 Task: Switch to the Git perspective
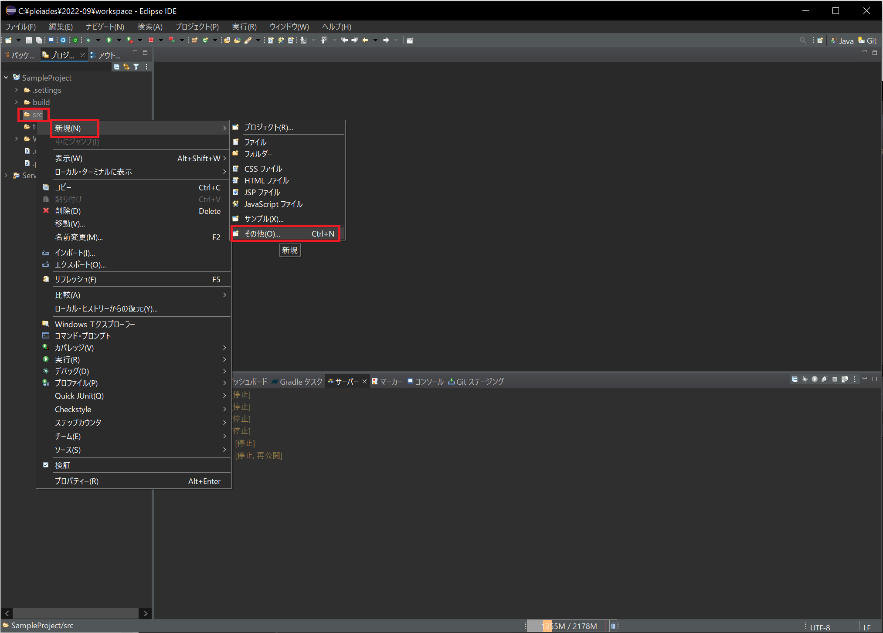(868, 40)
